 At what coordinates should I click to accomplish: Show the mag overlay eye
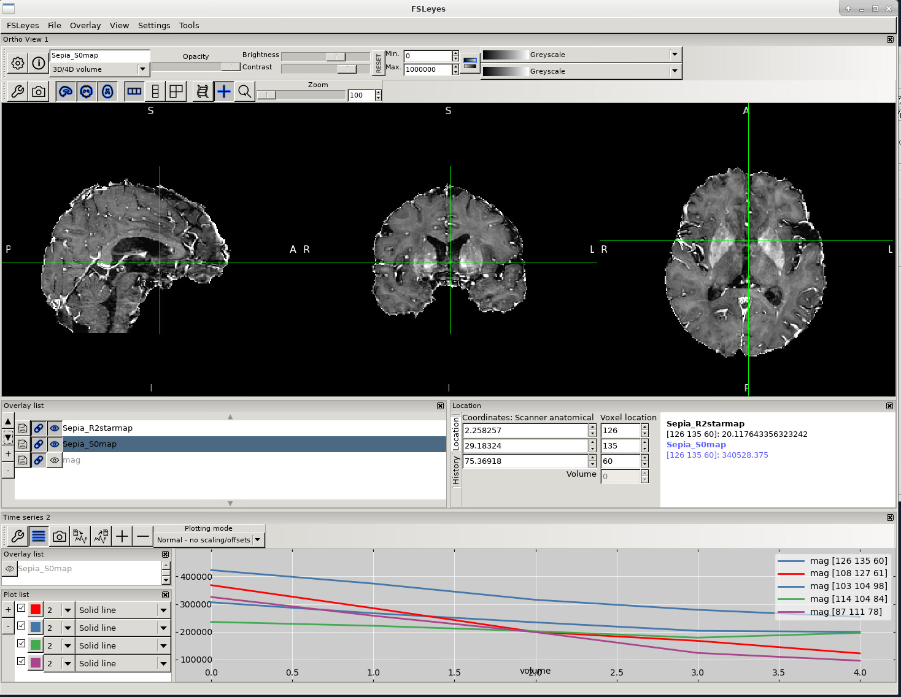click(55, 460)
